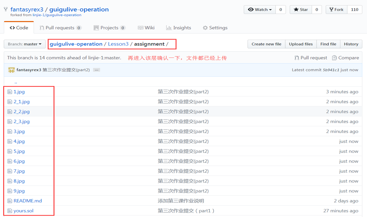Click file icon next to 1.jpg
Viewport: 367px width, 217px height.
(10, 92)
